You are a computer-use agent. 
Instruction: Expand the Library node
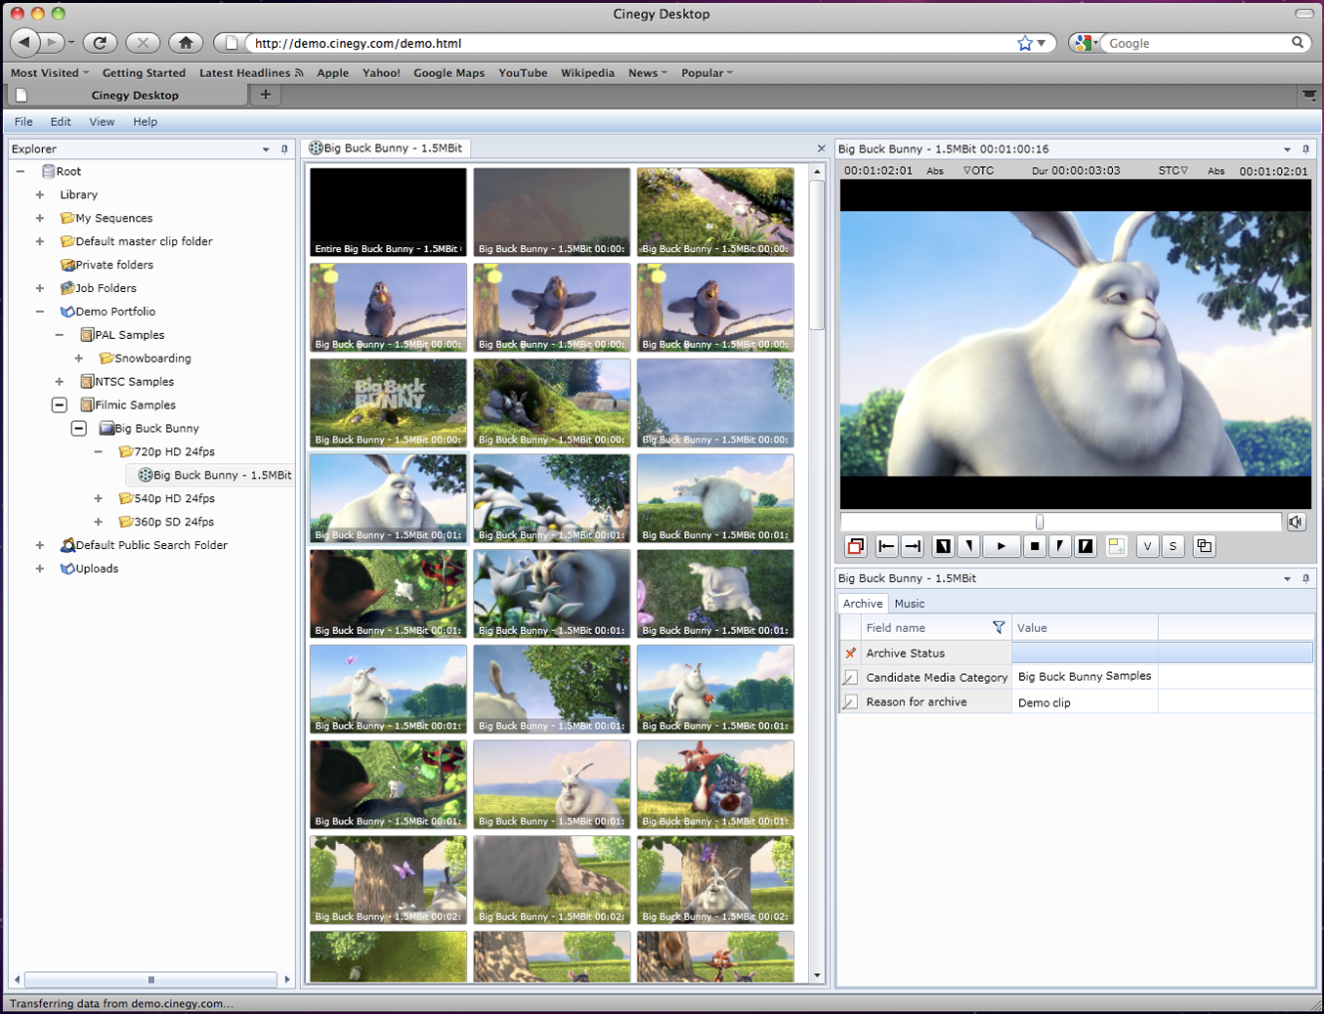[x=40, y=194]
